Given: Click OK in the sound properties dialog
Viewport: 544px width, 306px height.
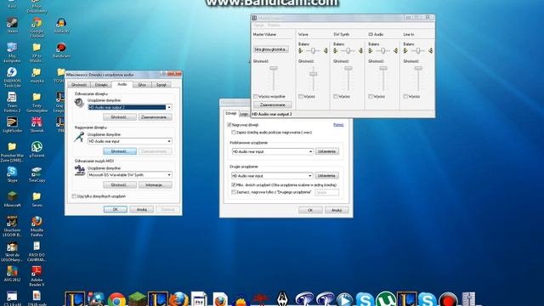Looking at the screenshot, I should [116, 210].
